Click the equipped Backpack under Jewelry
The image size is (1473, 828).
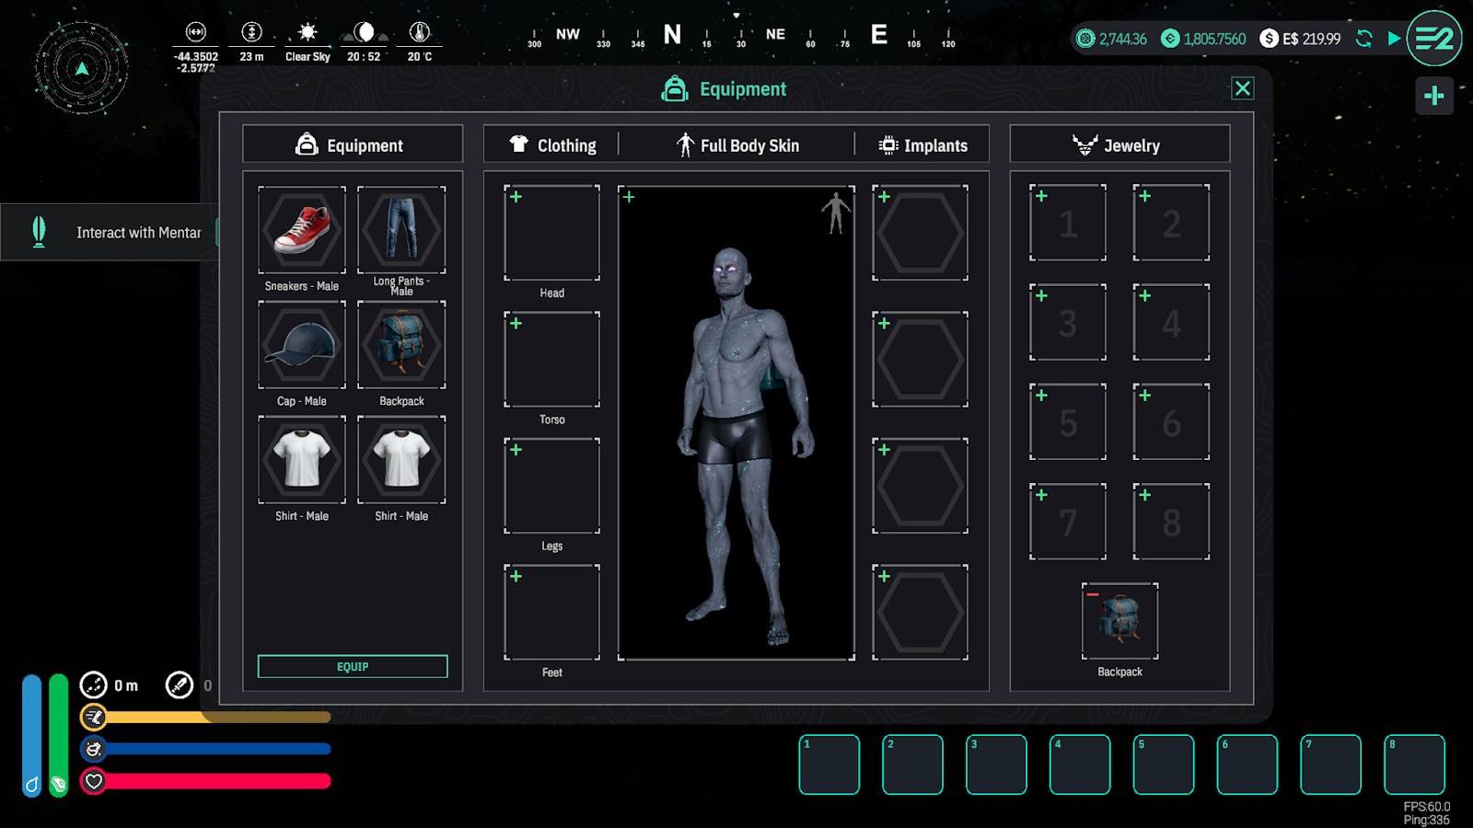point(1119,621)
